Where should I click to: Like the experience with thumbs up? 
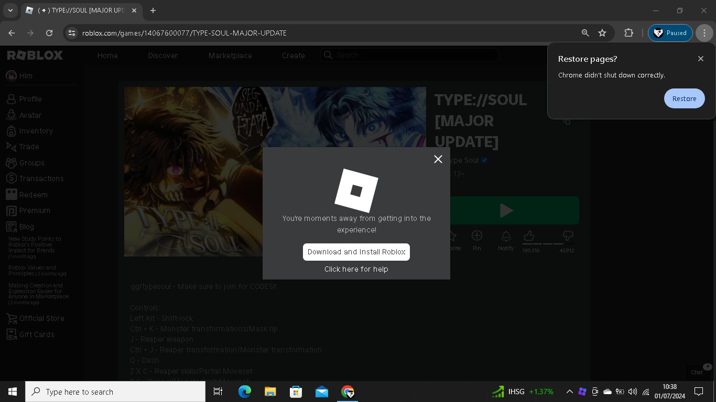coord(529,236)
